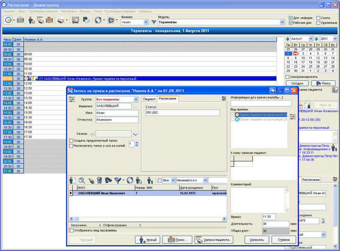Click the calendar with lightning bolt toolbar icon
The height and width of the screenshot is (251, 340).
tap(49, 20)
